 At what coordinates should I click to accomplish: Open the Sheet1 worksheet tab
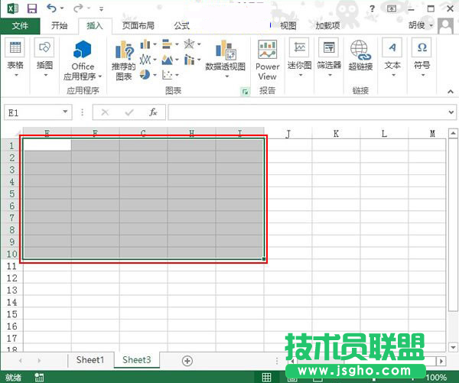tap(90, 360)
